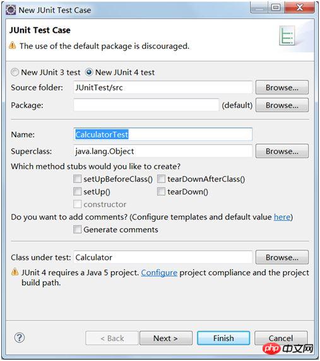This screenshot has width=320, height=361.
Task: Select New JUnit 3 test radio button
Action: (x=15, y=72)
